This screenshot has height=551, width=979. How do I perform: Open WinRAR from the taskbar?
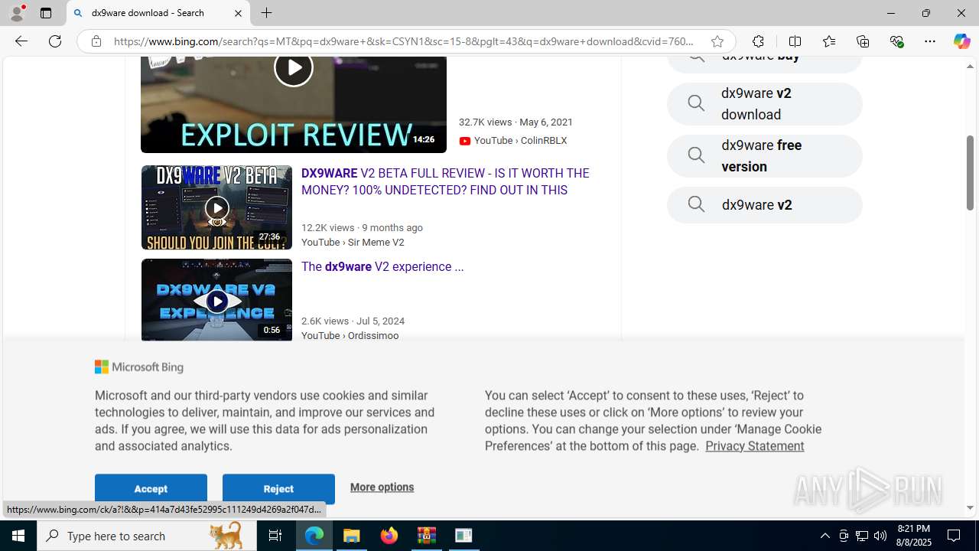click(x=427, y=536)
